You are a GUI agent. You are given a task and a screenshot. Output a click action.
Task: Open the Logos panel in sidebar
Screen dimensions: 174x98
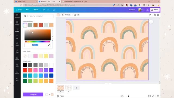click(17, 65)
